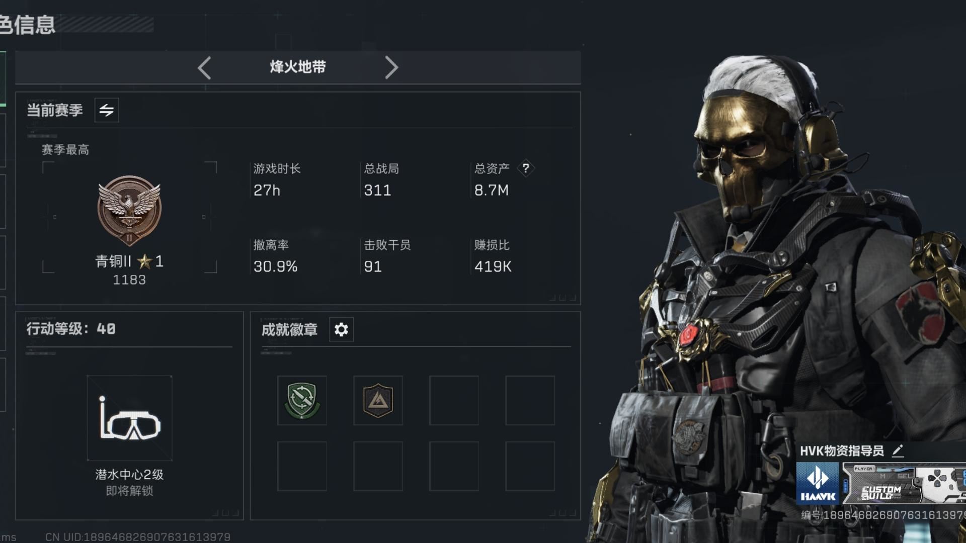
Task: Click the HAAVK logo avatar
Action: click(818, 483)
